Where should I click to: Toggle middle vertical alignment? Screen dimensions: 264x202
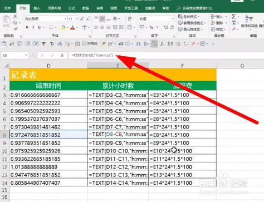coord(102,19)
